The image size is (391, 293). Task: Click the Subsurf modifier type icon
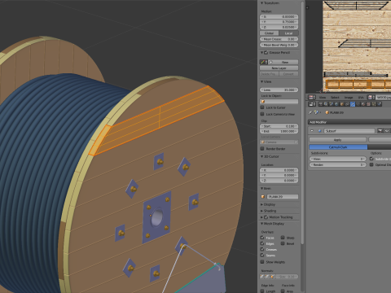pyautogui.click(x=320, y=131)
